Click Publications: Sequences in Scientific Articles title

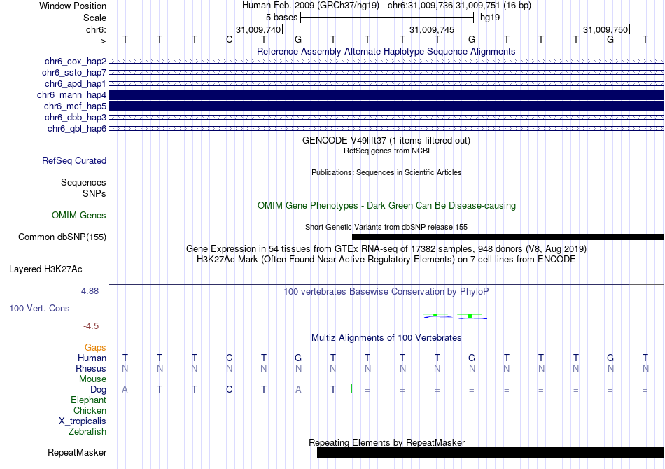click(x=386, y=172)
